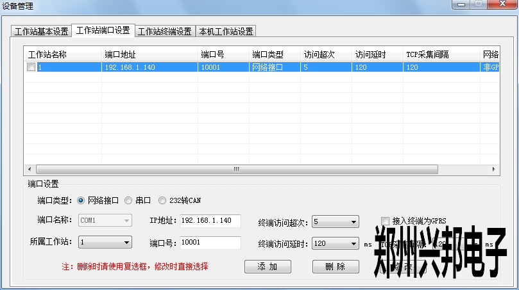Viewport: 519px width, 290px height.
Task: Focus the 端口号 text field
Action: [x=210, y=243]
